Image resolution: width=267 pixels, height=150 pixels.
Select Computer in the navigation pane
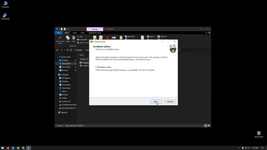(x=63, y=75)
